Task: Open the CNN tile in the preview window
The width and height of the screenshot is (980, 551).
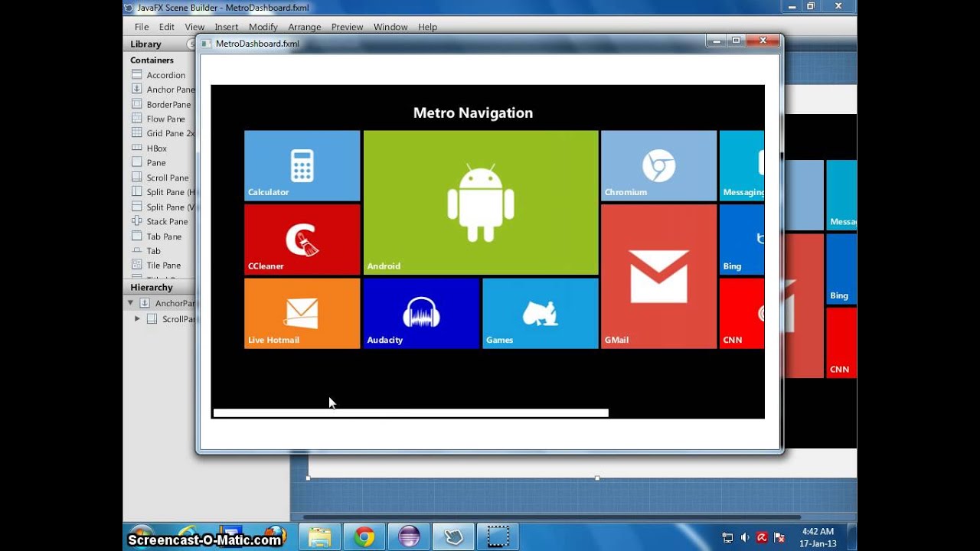Action: (x=742, y=313)
